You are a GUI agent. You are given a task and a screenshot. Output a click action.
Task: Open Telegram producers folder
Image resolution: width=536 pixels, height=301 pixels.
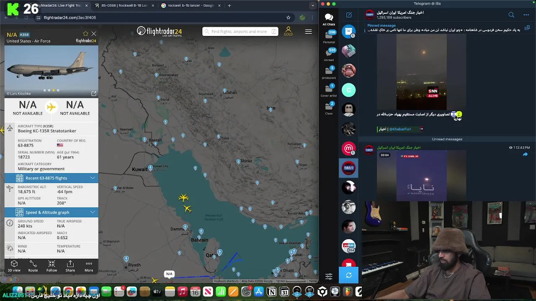point(329,72)
